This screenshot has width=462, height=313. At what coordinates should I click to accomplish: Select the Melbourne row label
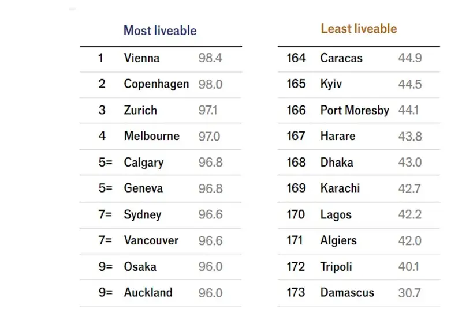(x=151, y=136)
